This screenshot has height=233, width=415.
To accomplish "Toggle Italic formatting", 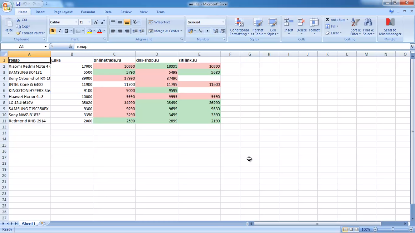I will coord(60,31).
